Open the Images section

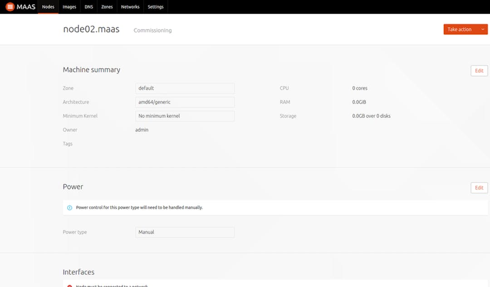[x=69, y=7]
